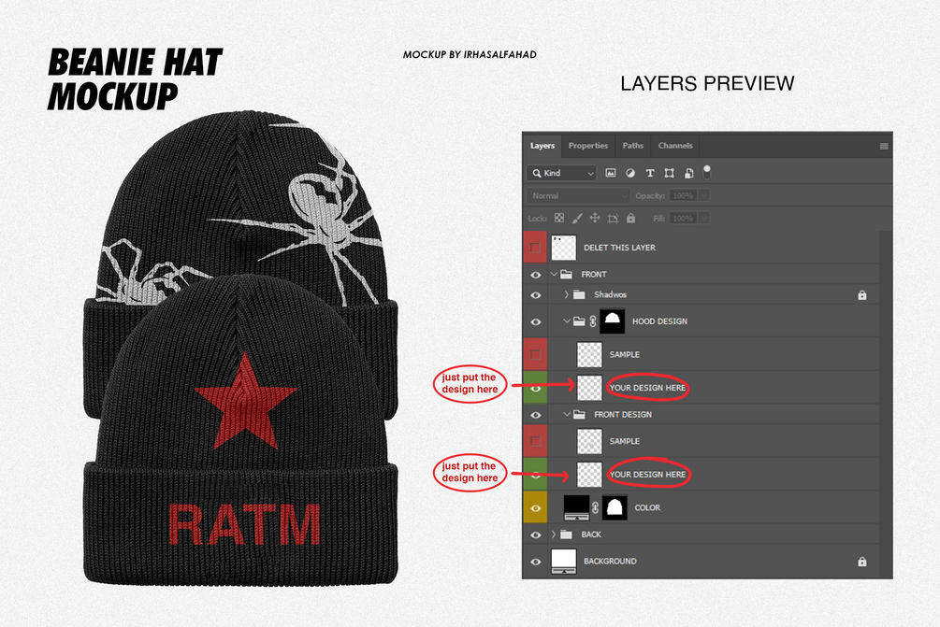Select the COLOR layer mask thumbnail
This screenshot has height=627, width=940.
click(615, 507)
